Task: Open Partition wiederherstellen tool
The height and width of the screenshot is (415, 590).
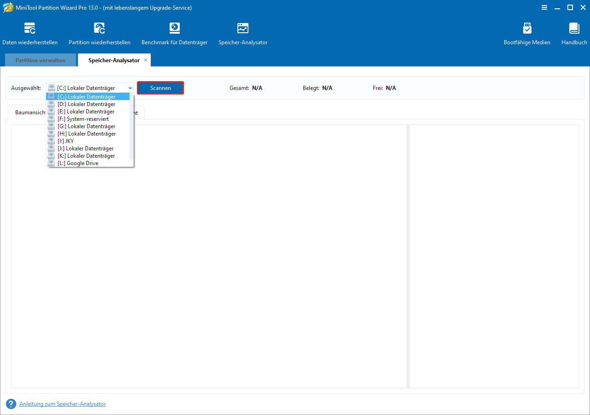Action: (100, 32)
